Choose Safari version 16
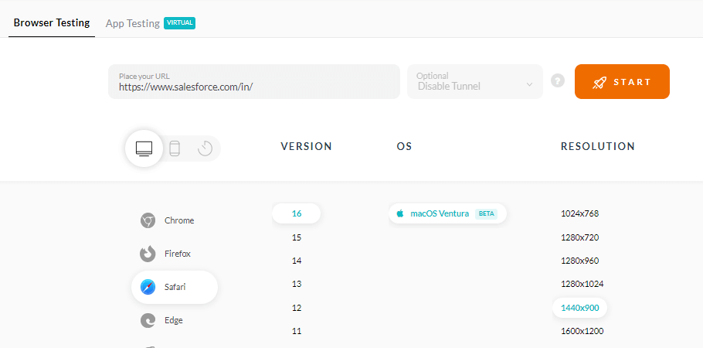The image size is (703, 348). (297, 213)
